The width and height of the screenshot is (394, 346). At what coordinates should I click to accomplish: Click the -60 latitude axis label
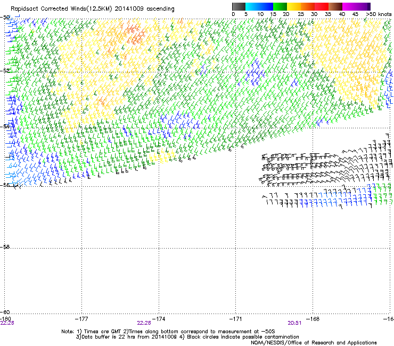click(x=5, y=312)
